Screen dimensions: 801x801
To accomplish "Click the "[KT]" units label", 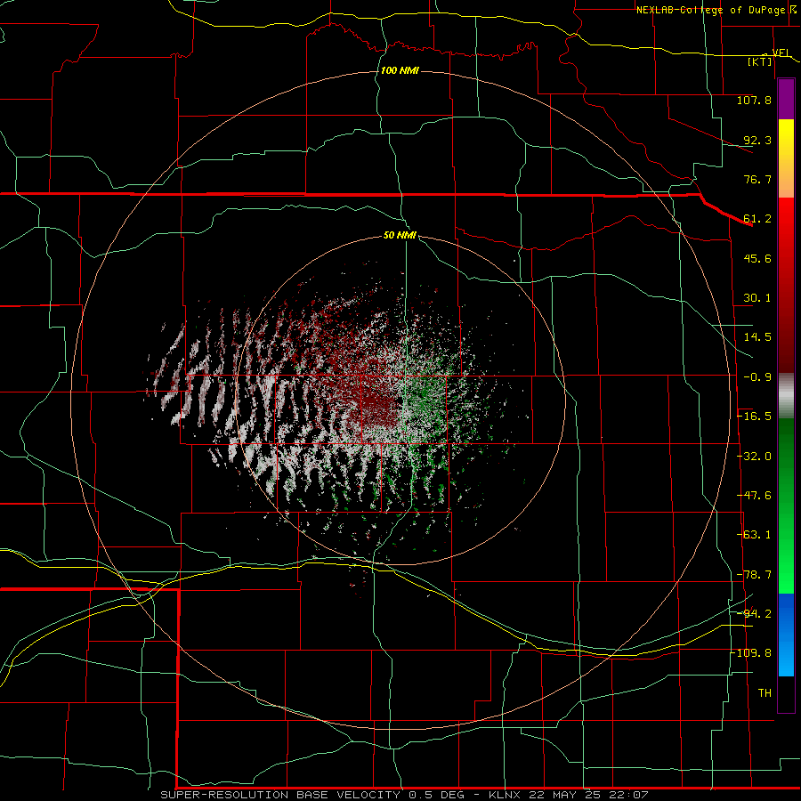I will pyautogui.click(x=760, y=61).
